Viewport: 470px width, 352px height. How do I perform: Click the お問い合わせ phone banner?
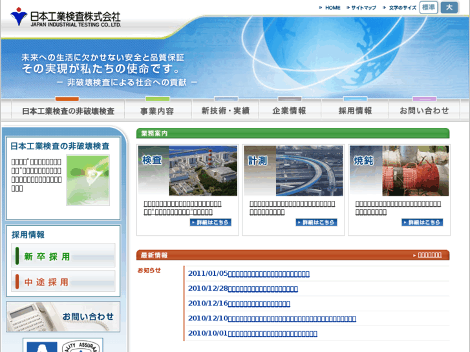(63, 316)
